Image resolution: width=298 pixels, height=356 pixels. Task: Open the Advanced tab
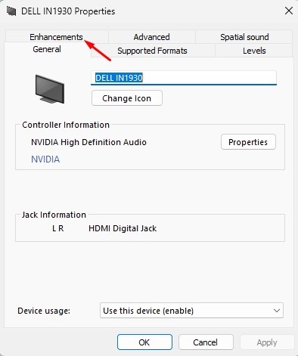click(151, 37)
